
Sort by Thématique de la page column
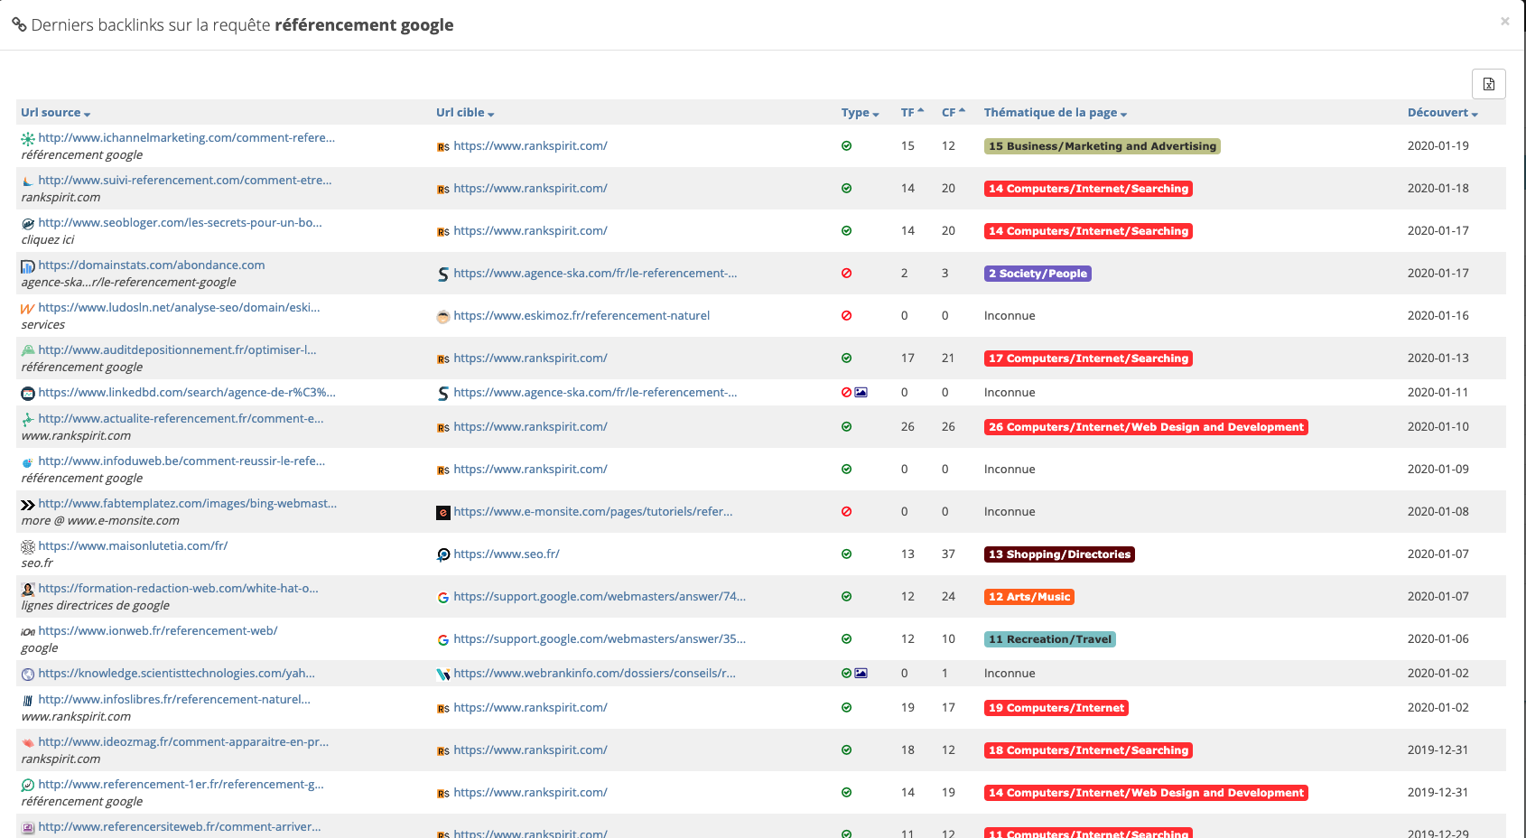[1055, 113]
